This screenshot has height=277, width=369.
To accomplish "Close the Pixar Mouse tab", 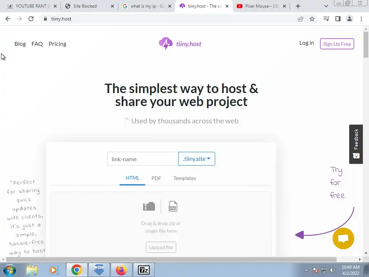I will 284,6.
